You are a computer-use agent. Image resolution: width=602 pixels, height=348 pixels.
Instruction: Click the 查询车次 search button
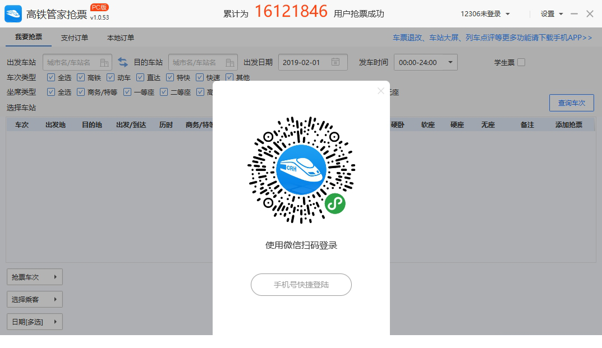[x=572, y=103]
